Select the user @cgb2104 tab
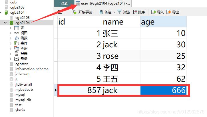 (x=103, y=3)
